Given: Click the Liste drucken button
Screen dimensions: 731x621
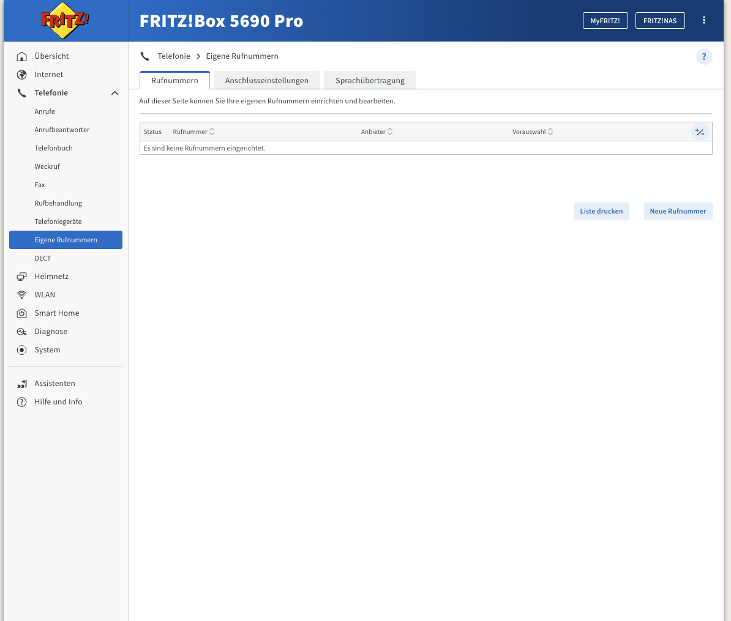Looking at the screenshot, I should pyautogui.click(x=601, y=211).
